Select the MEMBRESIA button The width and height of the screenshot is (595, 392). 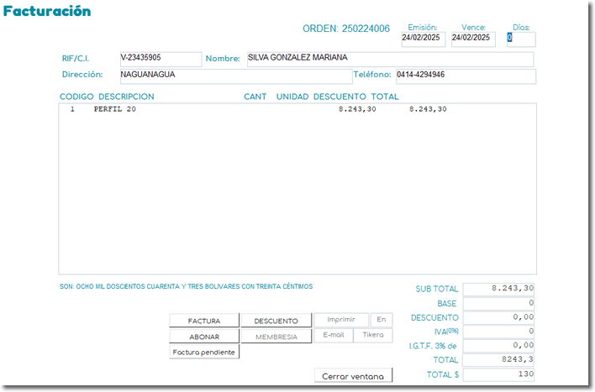point(276,337)
